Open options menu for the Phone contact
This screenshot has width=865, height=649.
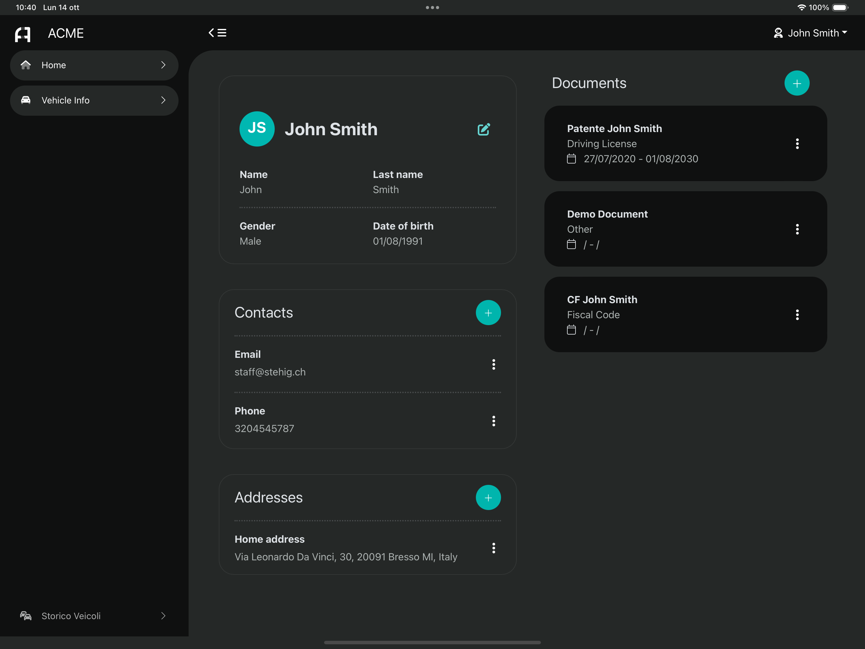pos(493,421)
